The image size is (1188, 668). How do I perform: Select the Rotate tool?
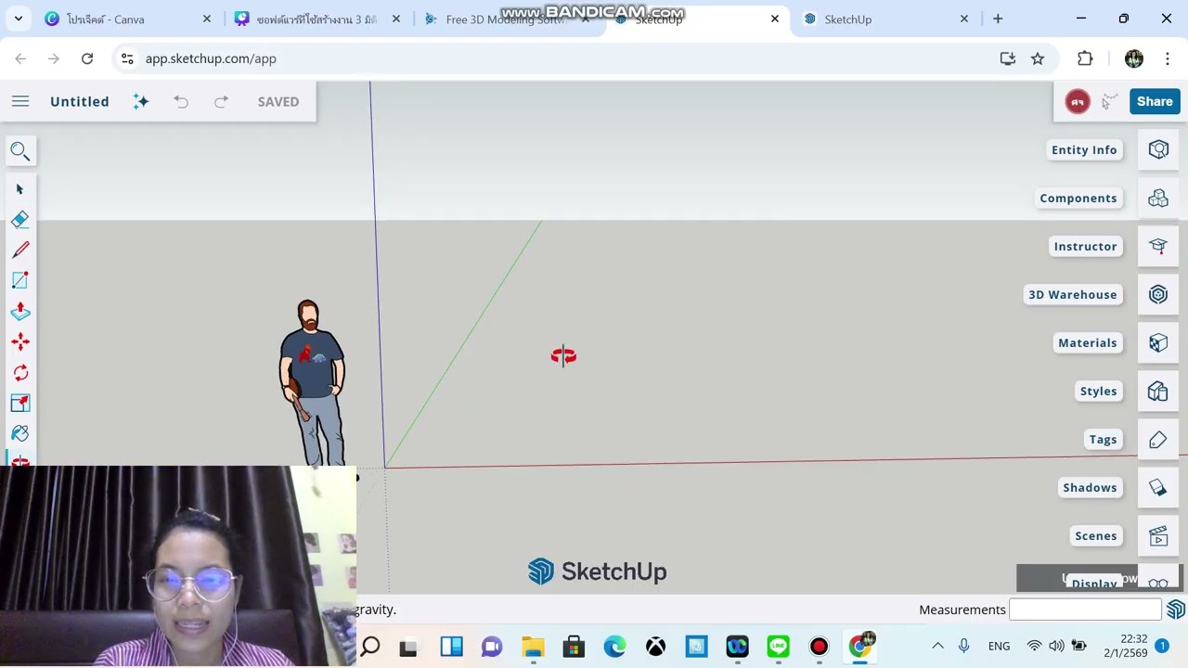pos(20,373)
